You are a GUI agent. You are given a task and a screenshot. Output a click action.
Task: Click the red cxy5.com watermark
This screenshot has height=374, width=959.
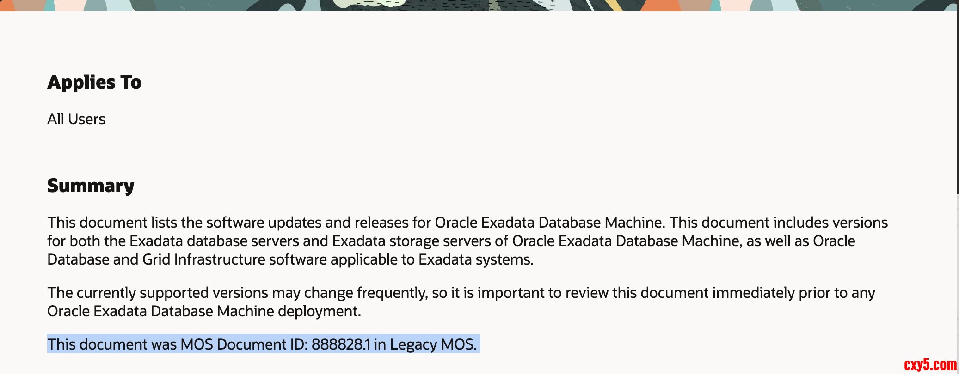tap(930, 365)
